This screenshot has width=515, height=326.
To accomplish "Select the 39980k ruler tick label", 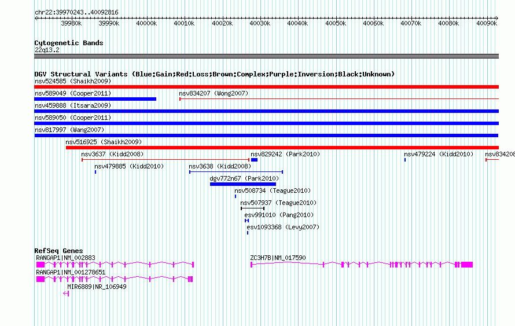I will (71, 23).
